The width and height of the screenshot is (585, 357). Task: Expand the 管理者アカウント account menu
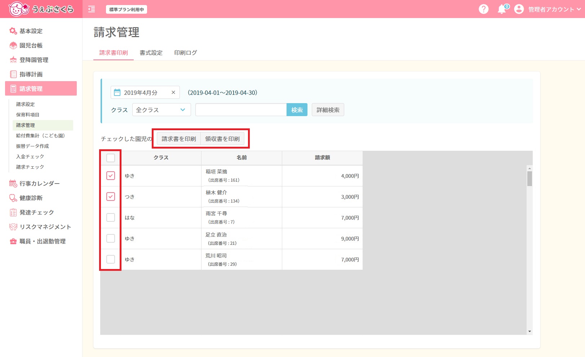(554, 9)
